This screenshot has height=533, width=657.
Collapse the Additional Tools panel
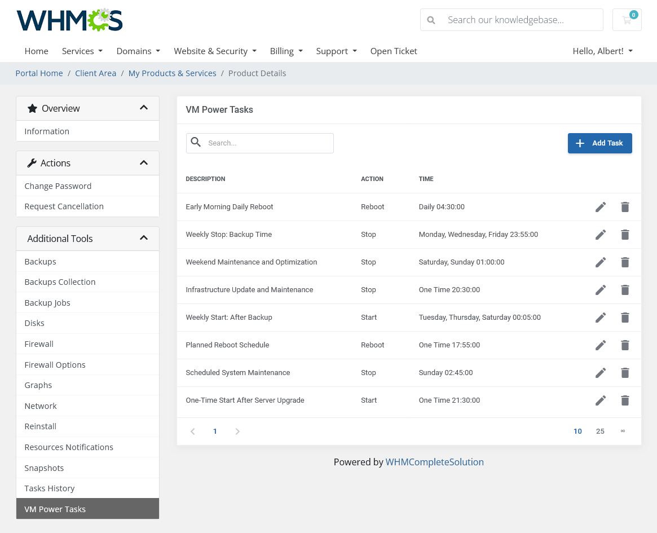[144, 239]
